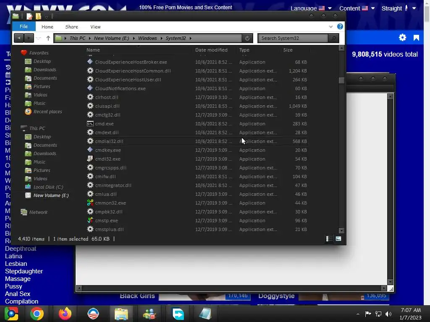Click the New Folder icon in Explorer's title bar

(38, 16)
